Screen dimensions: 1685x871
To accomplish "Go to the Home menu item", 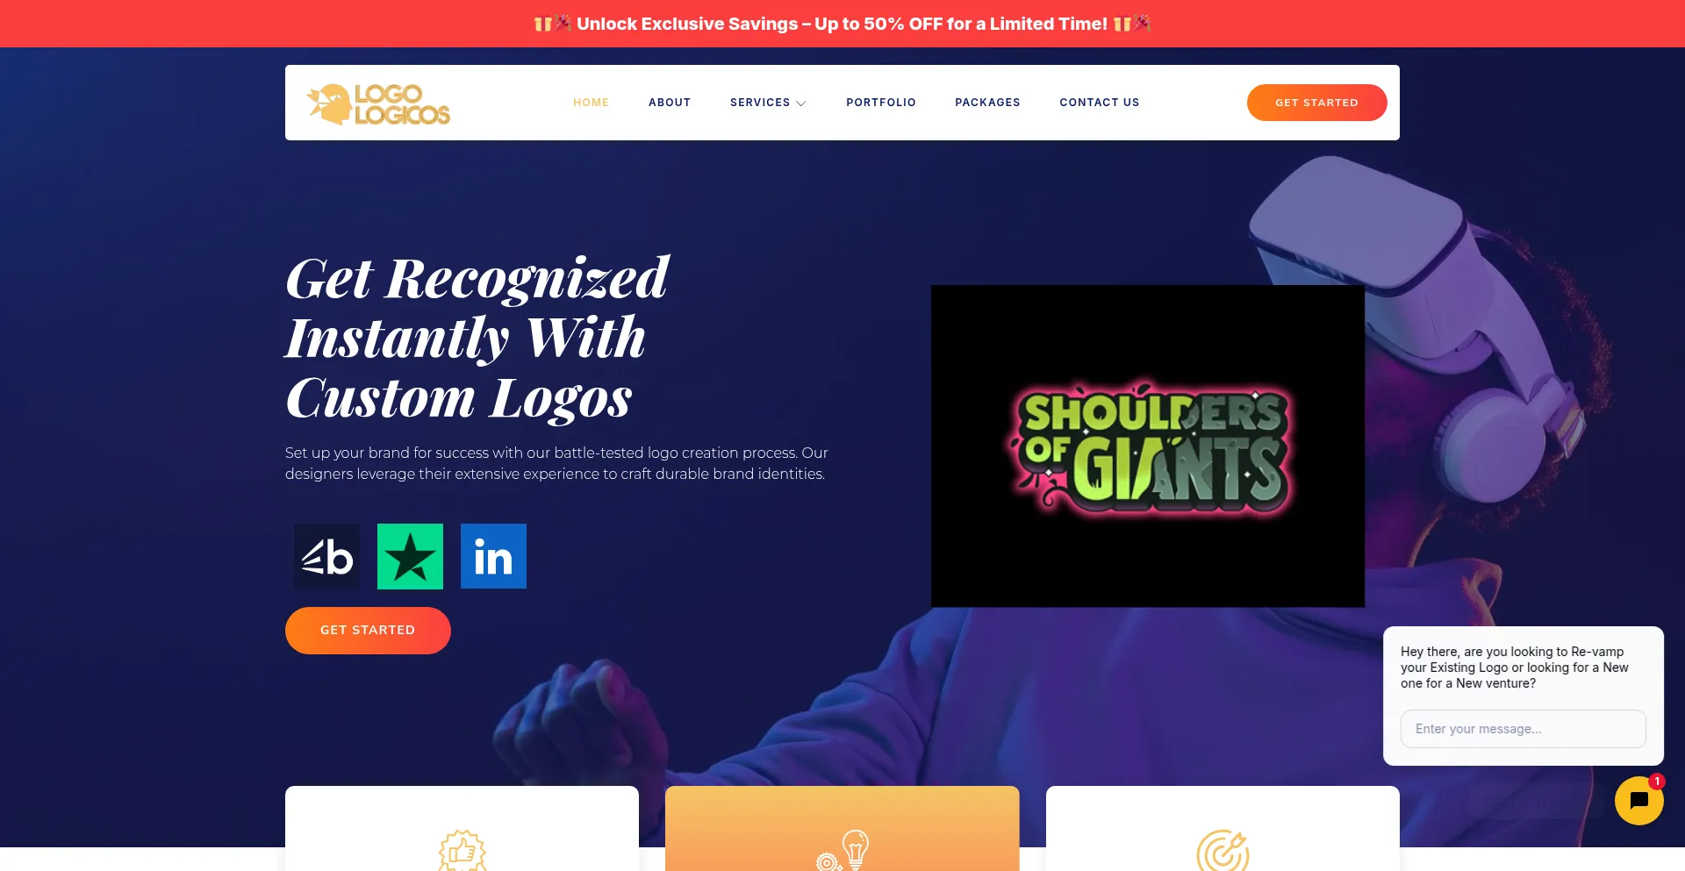I will 591,103.
